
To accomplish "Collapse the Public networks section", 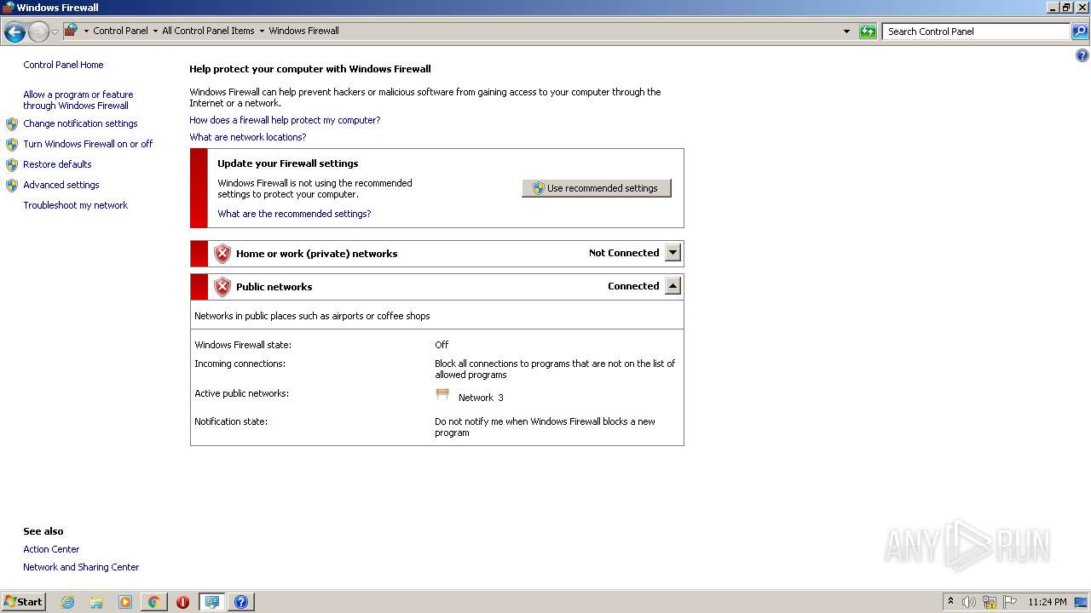I will (x=672, y=286).
